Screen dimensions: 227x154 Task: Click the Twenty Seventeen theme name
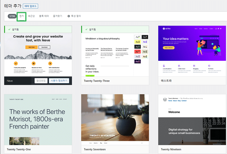tap(95, 149)
